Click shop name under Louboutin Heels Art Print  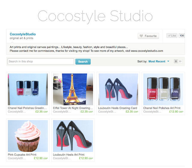pyautogui.click(x=62, y=158)
